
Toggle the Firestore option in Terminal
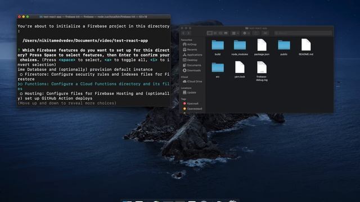(93, 77)
